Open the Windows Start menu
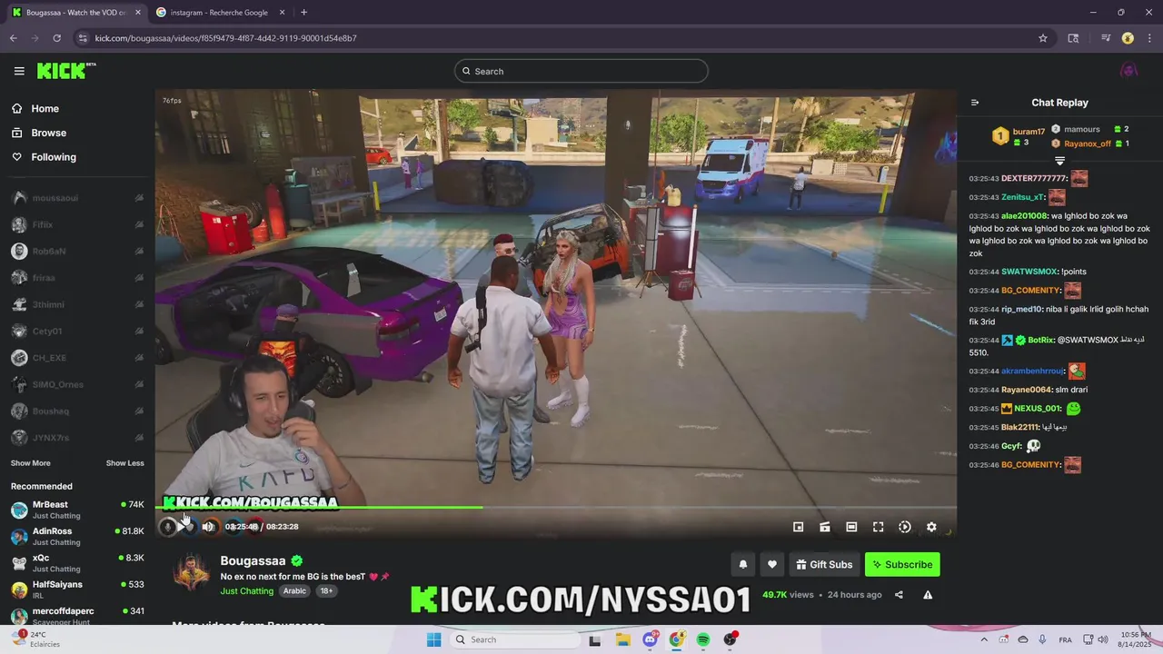This screenshot has height=654, width=1163. 434,639
